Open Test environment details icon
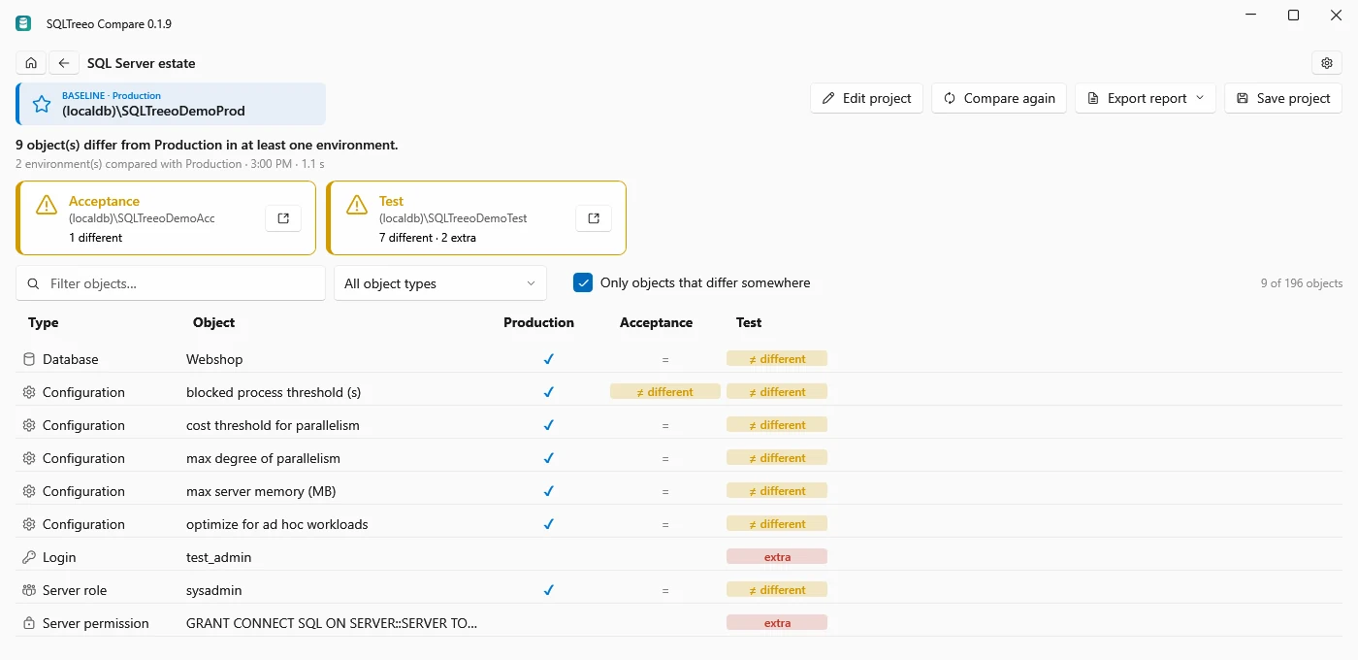 [x=594, y=218]
